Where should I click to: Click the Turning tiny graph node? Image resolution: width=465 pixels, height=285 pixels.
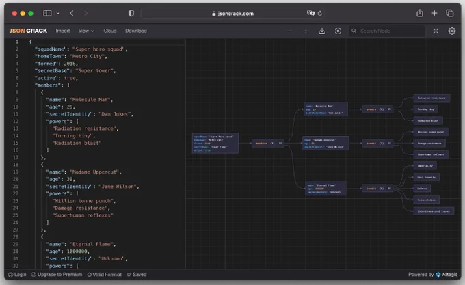click(425, 109)
